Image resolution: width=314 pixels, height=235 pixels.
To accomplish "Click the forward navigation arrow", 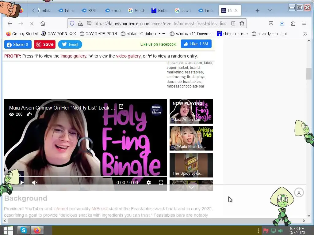I will 21,24.
